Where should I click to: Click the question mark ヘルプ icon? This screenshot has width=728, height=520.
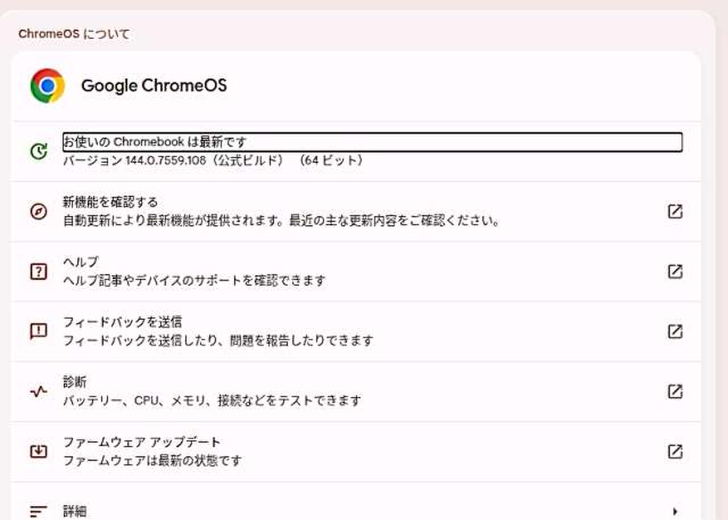38,271
